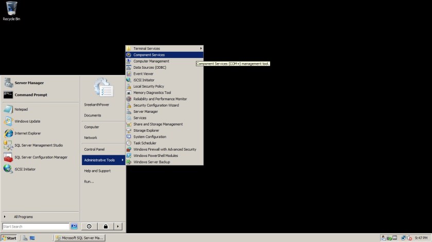This screenshot has height=242, width=432.
Task: Click SQL Server Configuration Manager icon
Action: [x=8, y=157]
